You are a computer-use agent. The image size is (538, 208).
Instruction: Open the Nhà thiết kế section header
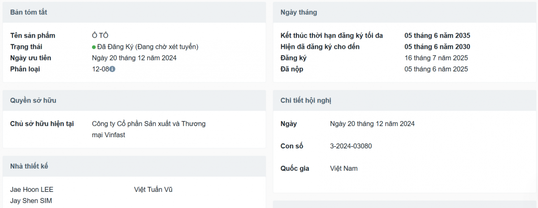[x=134, y=166]
